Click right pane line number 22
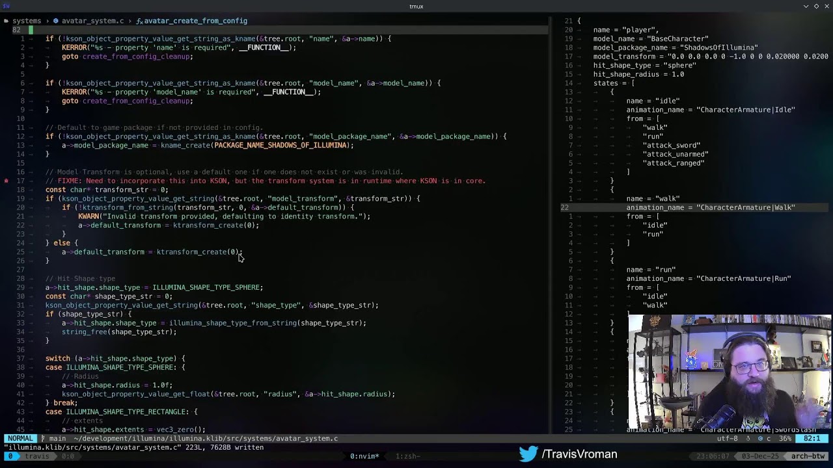The image size is (833, 468). coord(564,208)
